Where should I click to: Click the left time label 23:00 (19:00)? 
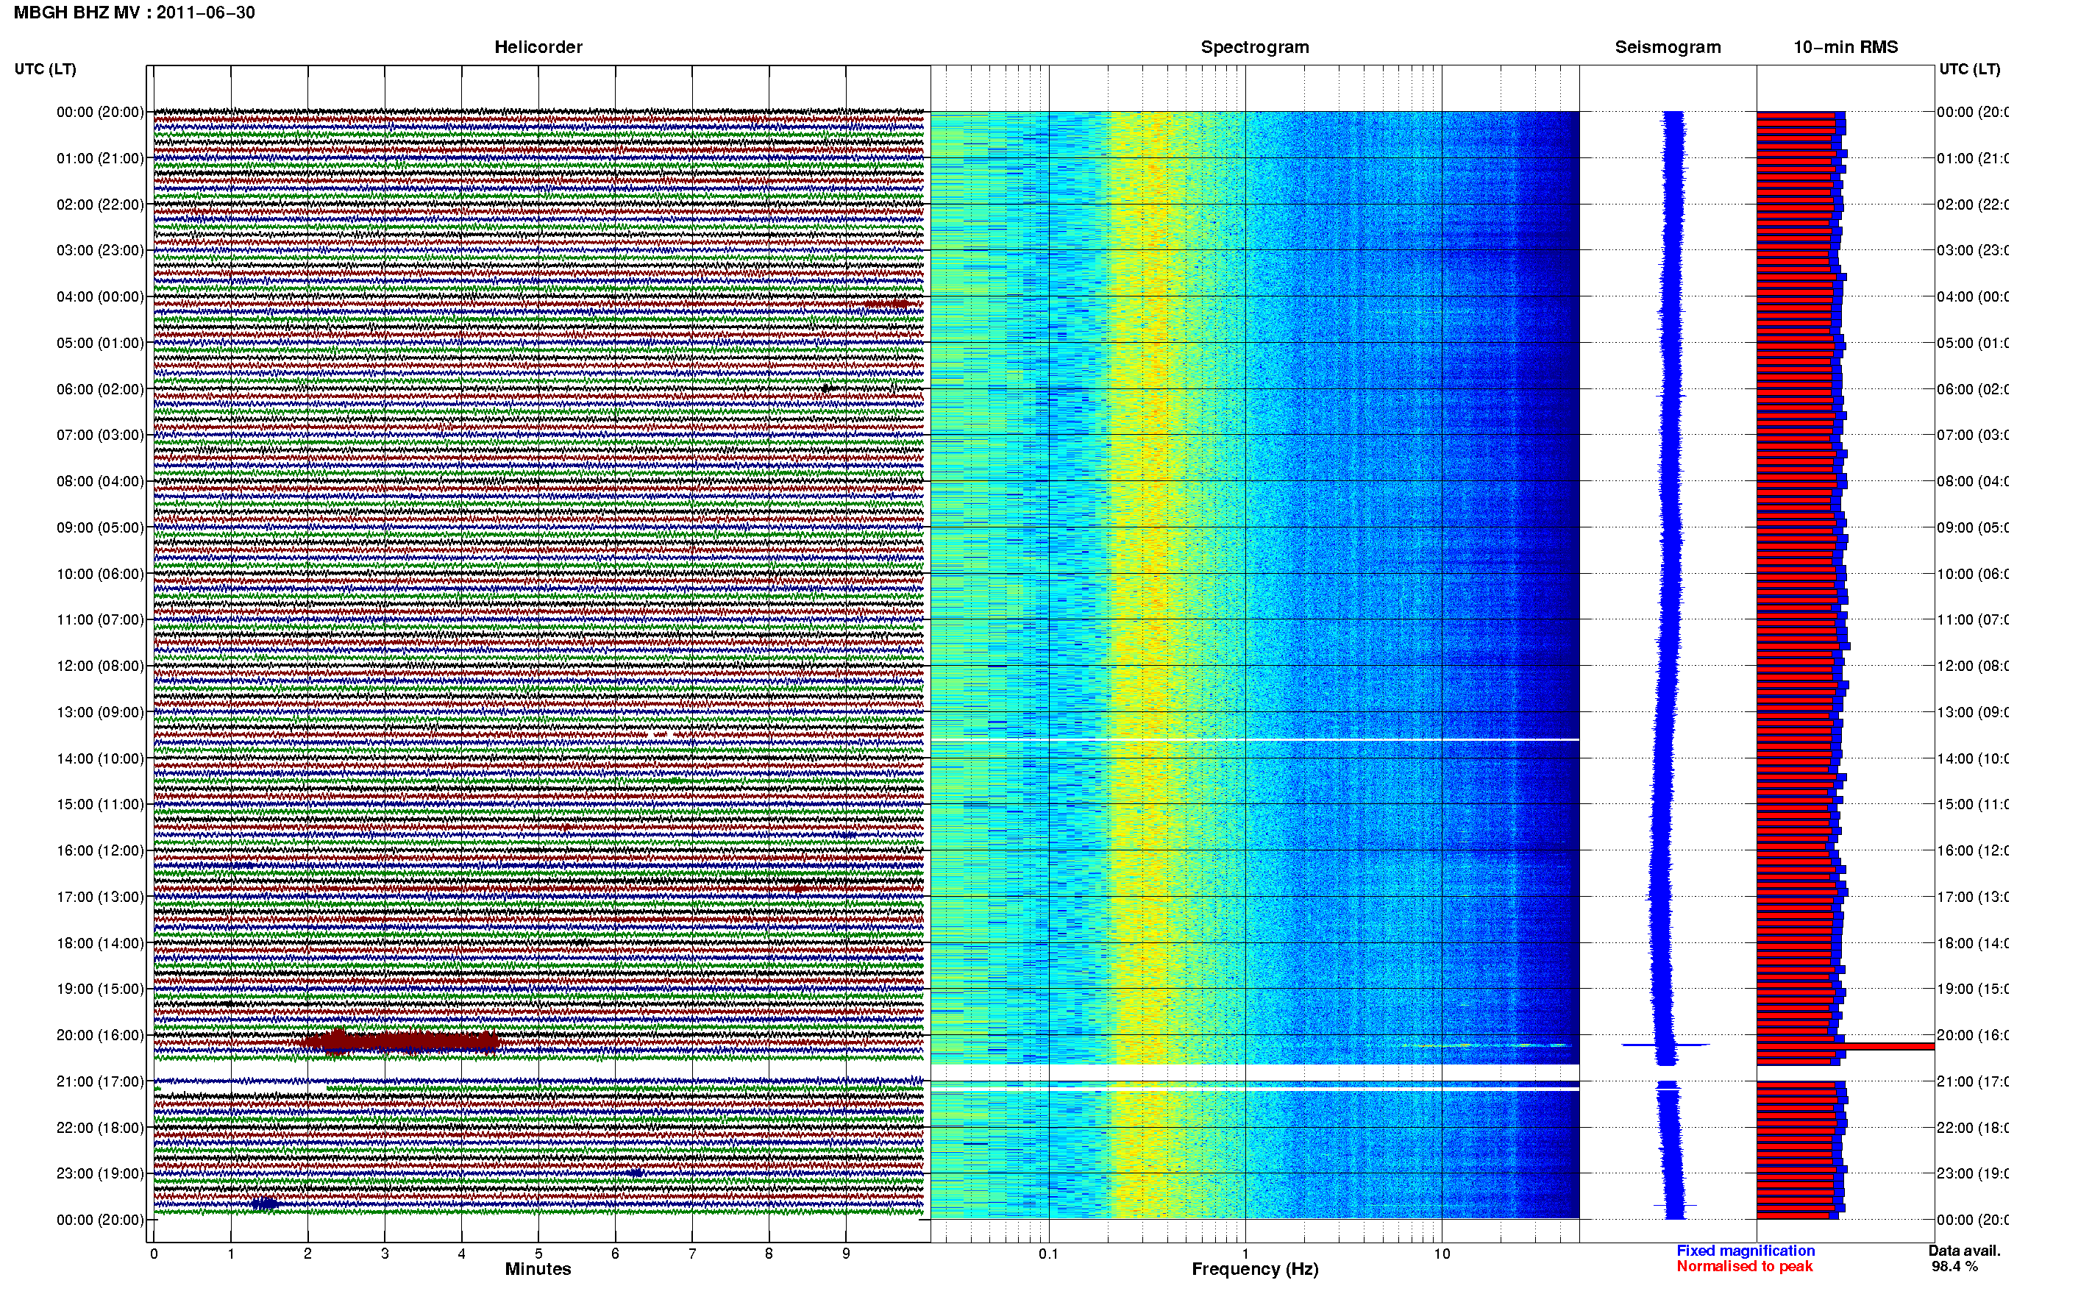[100, 1173]
